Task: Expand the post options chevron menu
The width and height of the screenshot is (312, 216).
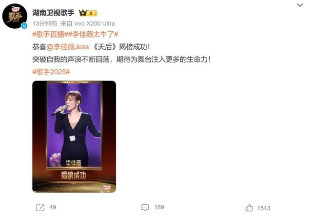Action: 300,5
